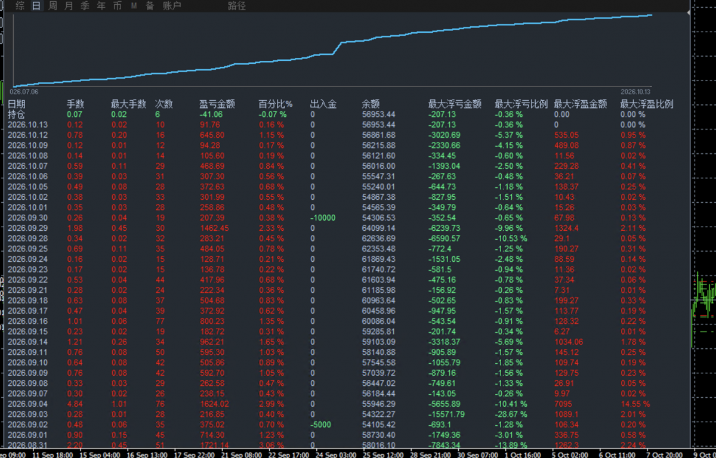Click the 2026.09.03 date row
Viewport: 716px width, 458px height.
click(x=27, y=414)
